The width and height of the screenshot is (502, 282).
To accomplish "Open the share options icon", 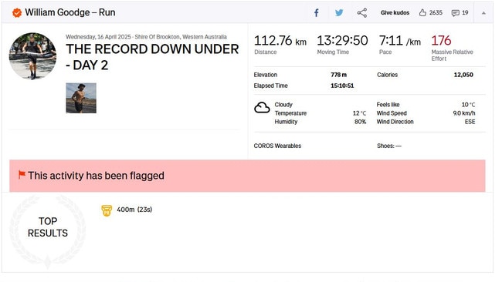I will (x=362, y=13).
